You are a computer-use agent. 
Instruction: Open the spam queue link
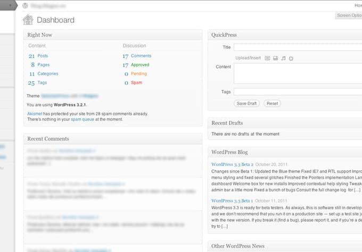point(83,119)
